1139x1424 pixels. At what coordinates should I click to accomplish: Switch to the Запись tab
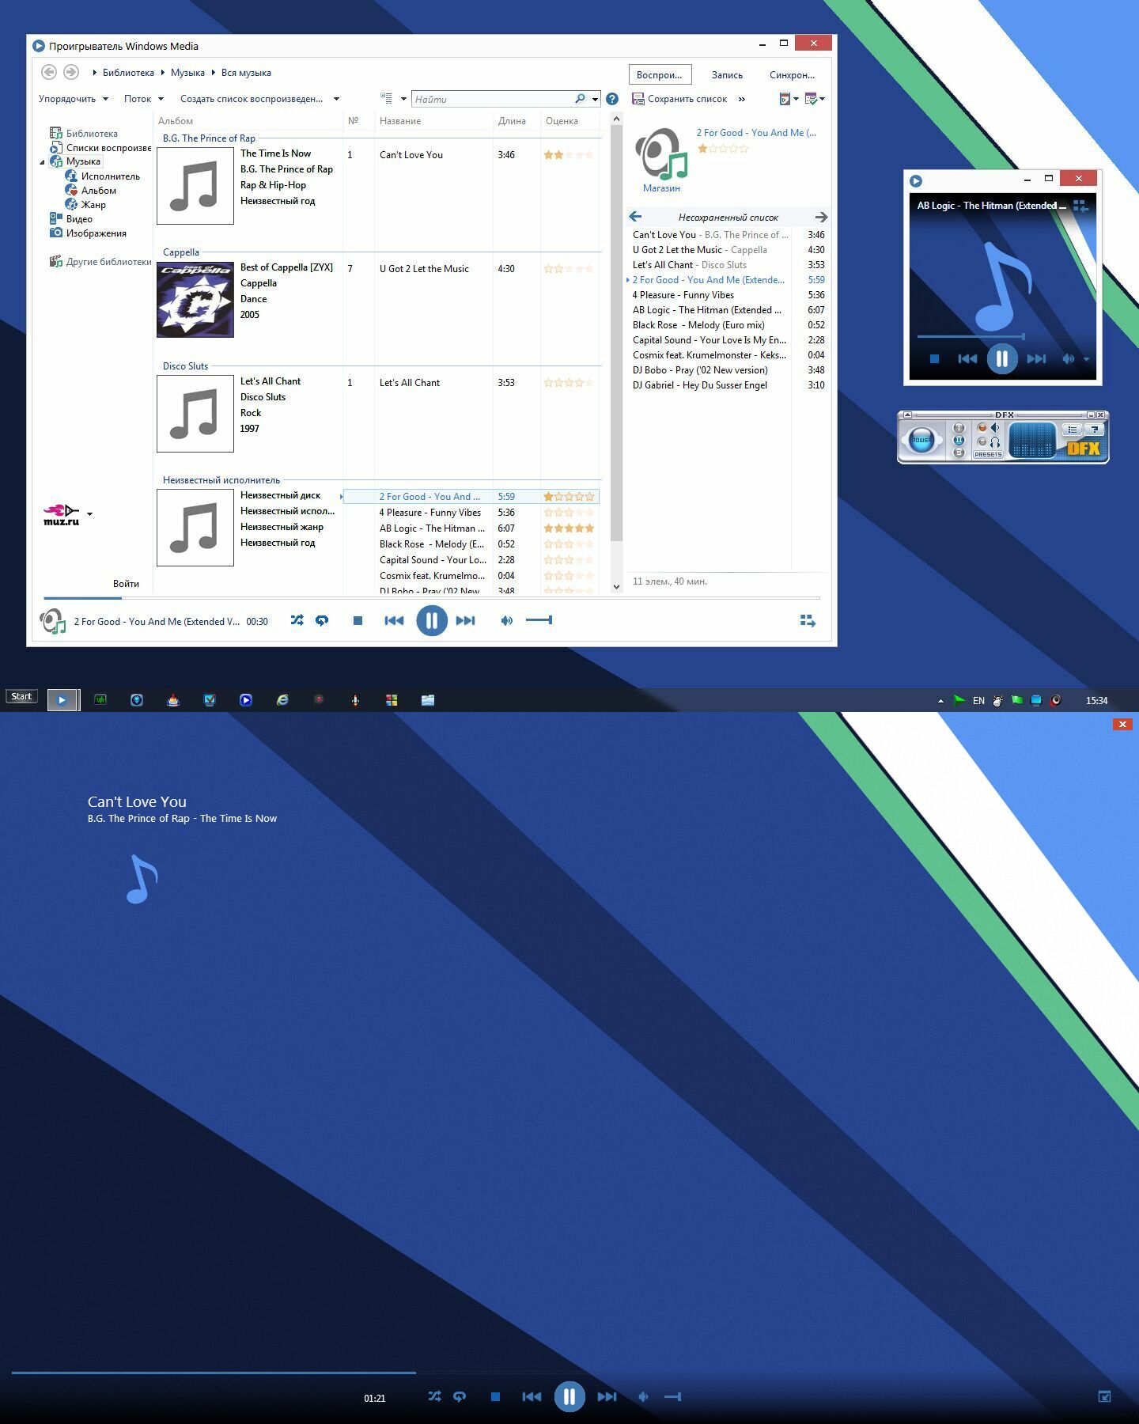pyautogui.click(x=727, y=75)
